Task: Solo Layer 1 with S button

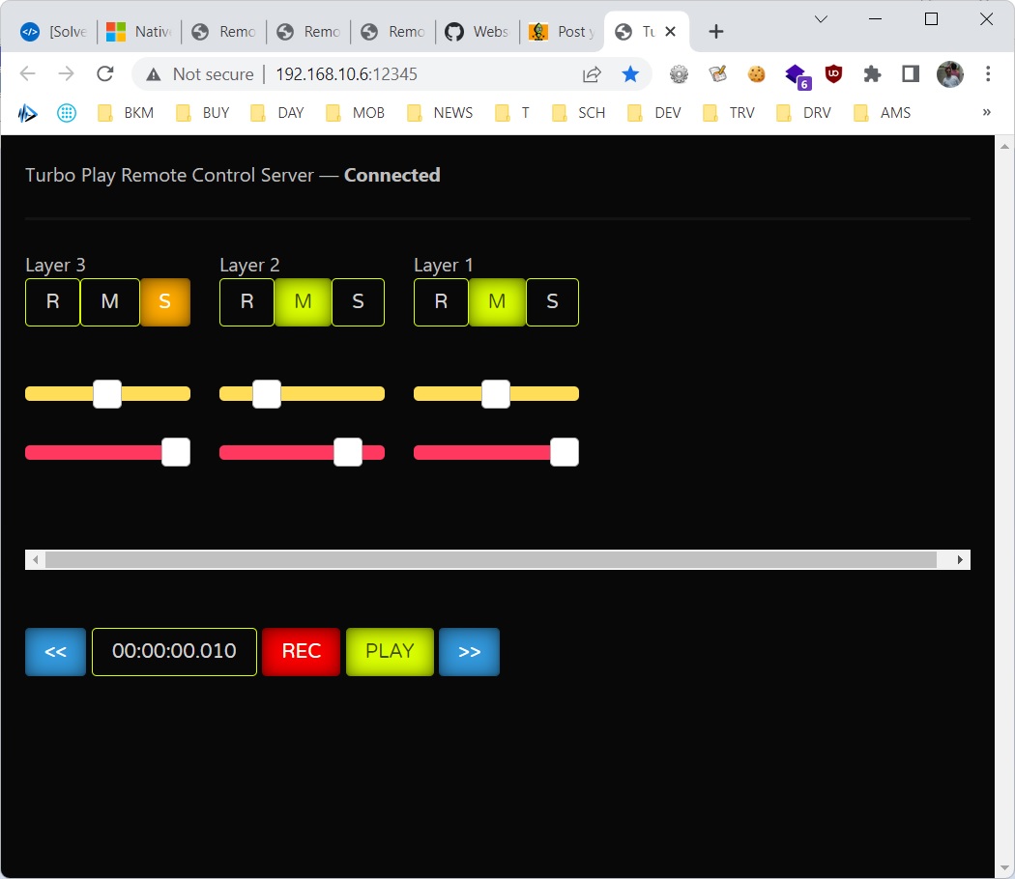Action: point(552,302)
